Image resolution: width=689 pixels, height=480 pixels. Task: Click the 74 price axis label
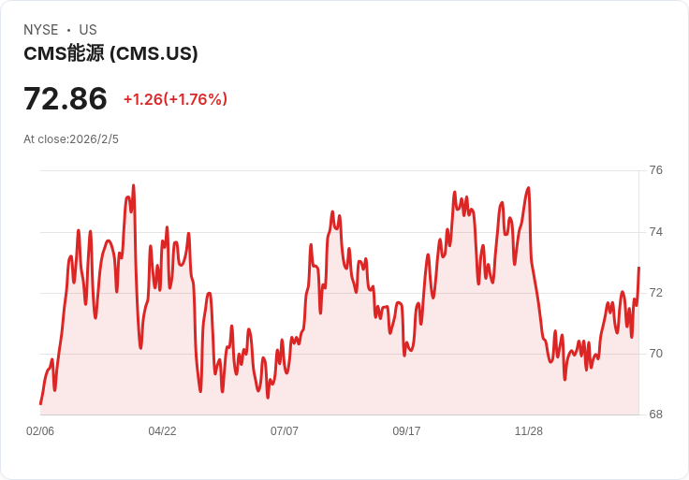tap(655, 231)
